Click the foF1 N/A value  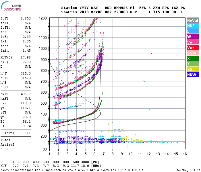(28, 23)
